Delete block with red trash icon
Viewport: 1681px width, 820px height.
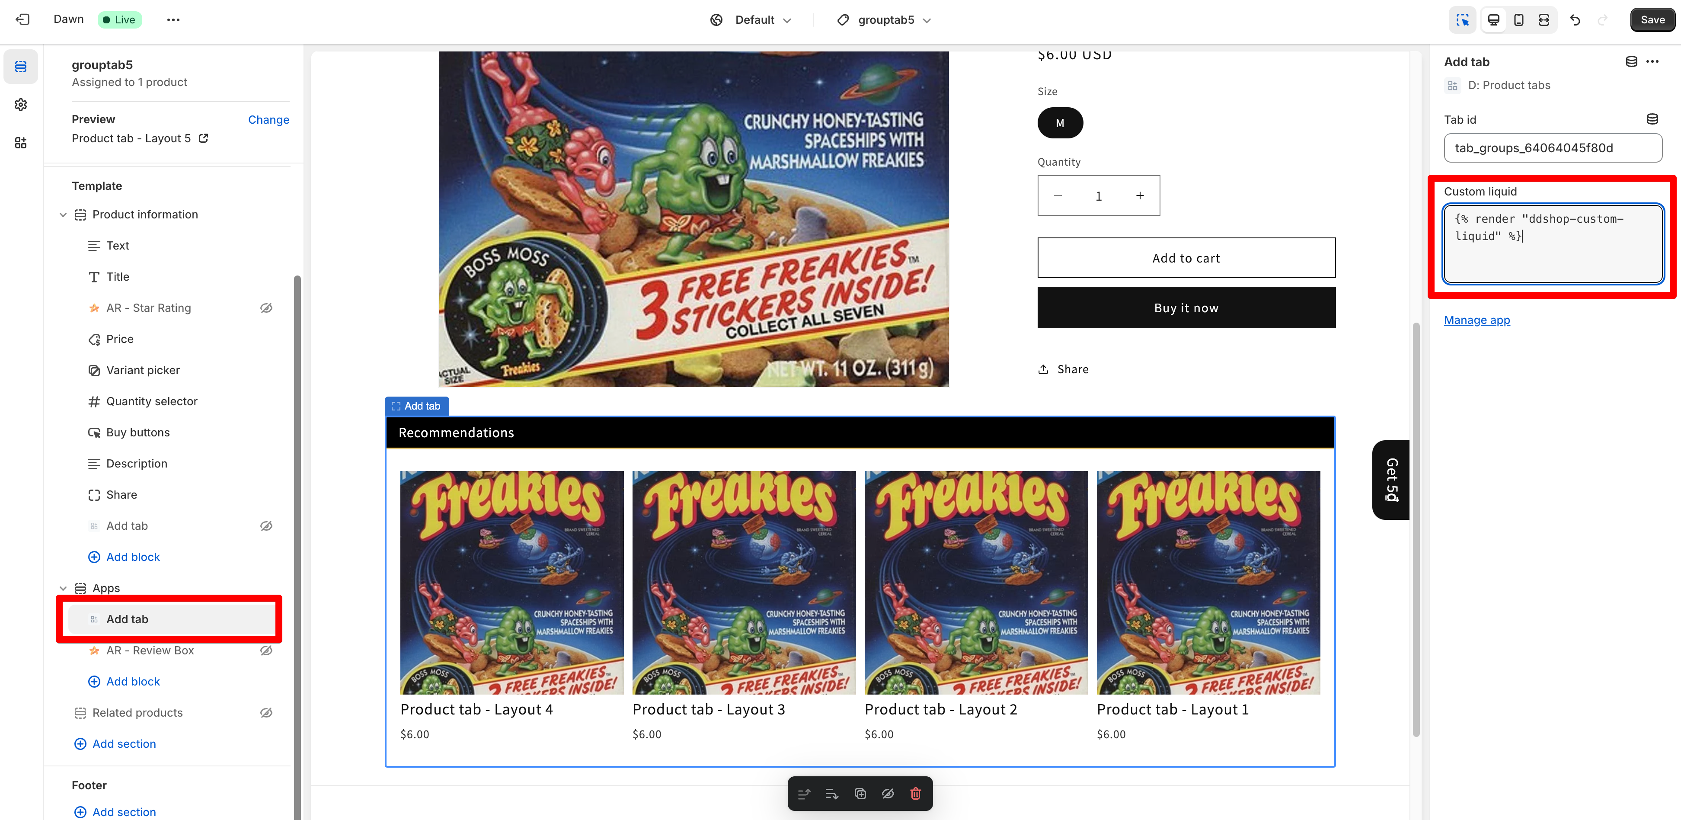916,793
